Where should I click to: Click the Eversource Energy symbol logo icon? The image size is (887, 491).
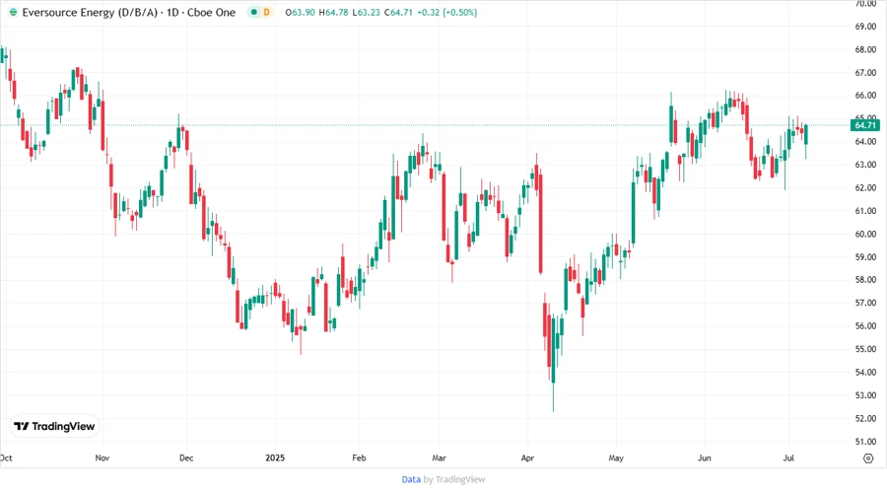click(13, 12)
